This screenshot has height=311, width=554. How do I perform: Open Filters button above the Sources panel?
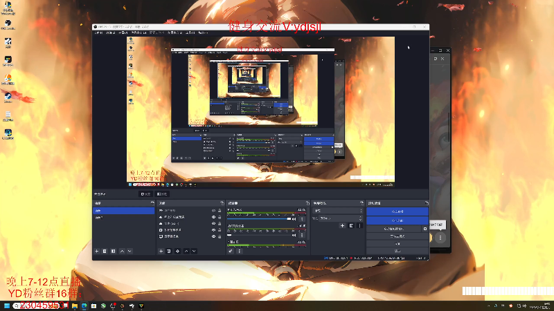(162, 194)
